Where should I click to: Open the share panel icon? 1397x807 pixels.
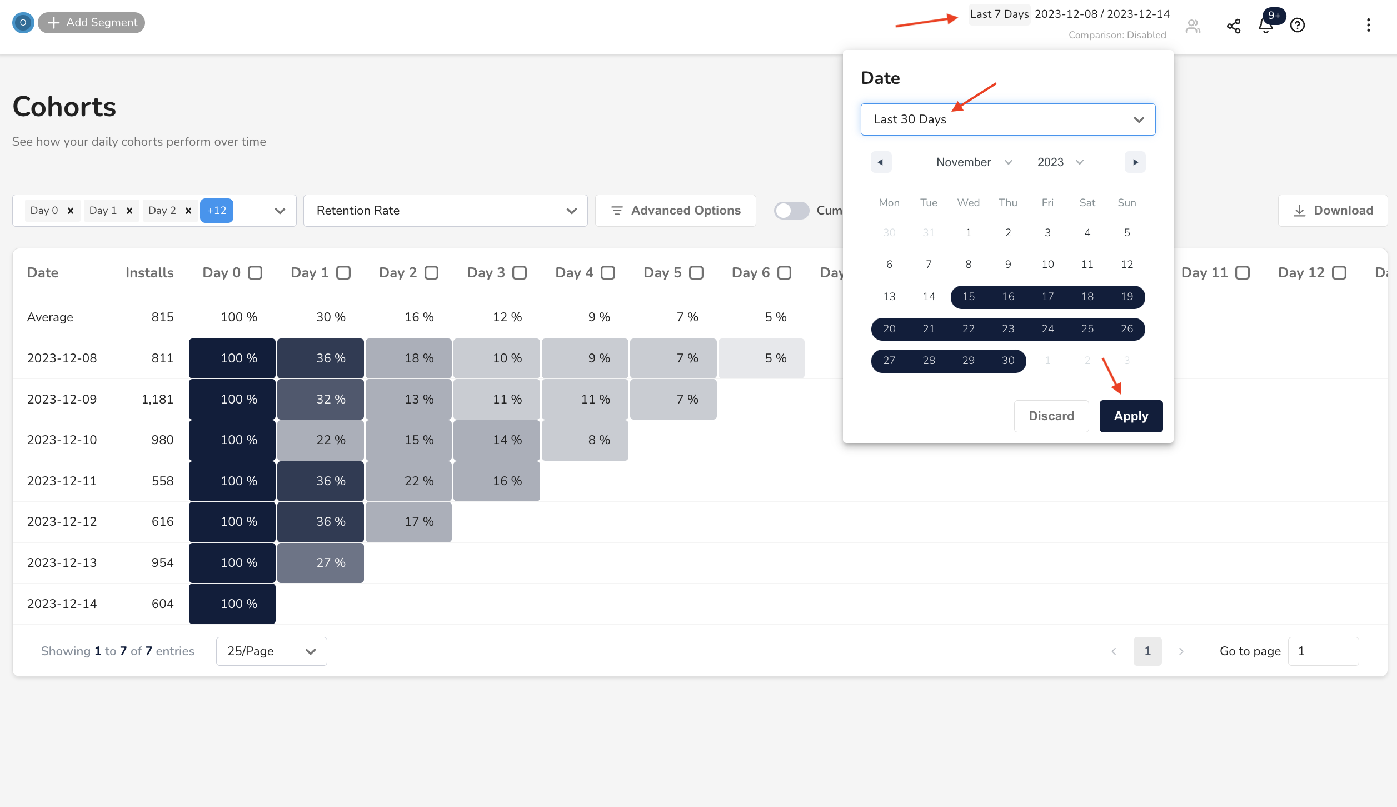coord(1234,26)
